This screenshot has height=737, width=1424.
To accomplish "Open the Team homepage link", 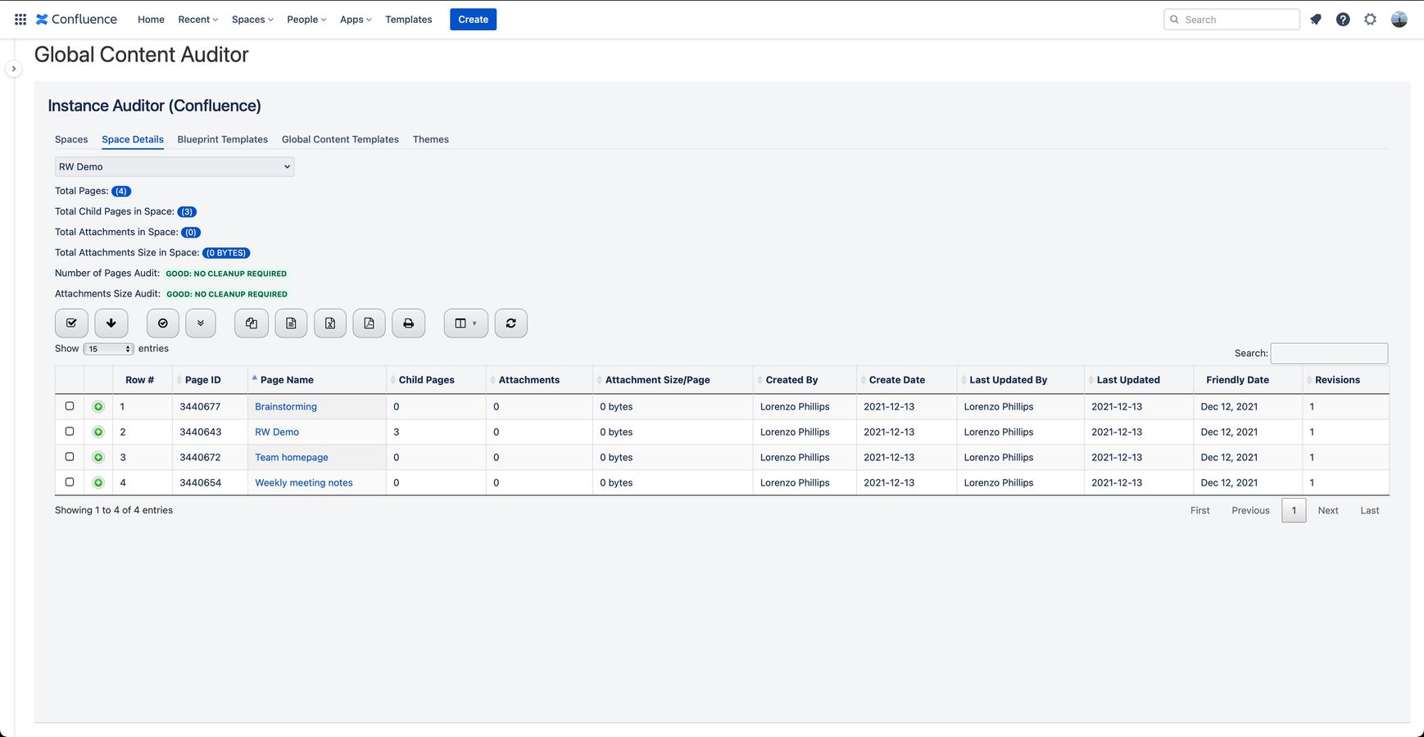I will point(292,457).
